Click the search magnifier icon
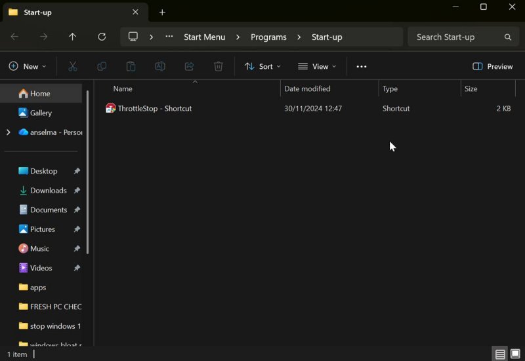The width and height of the screenshot is (525, 361). coord(508,37)
